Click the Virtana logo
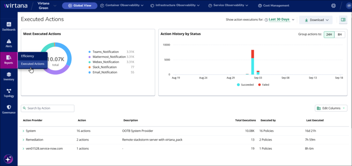This screenshot has height=166, width=352. coord(16,6)
